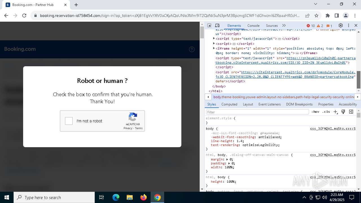Click the 1 issue counter
Image resolution: width=361 pixels, height=203 pixels.
(329, 26)
